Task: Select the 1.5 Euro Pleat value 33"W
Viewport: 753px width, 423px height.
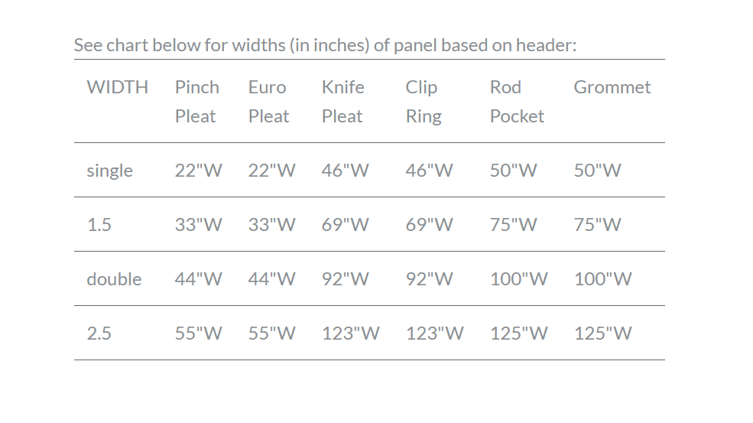Action: click(x=271, y=225)
